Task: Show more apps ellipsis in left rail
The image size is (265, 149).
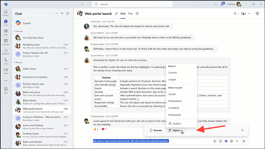Action: (x=6, y=81)
